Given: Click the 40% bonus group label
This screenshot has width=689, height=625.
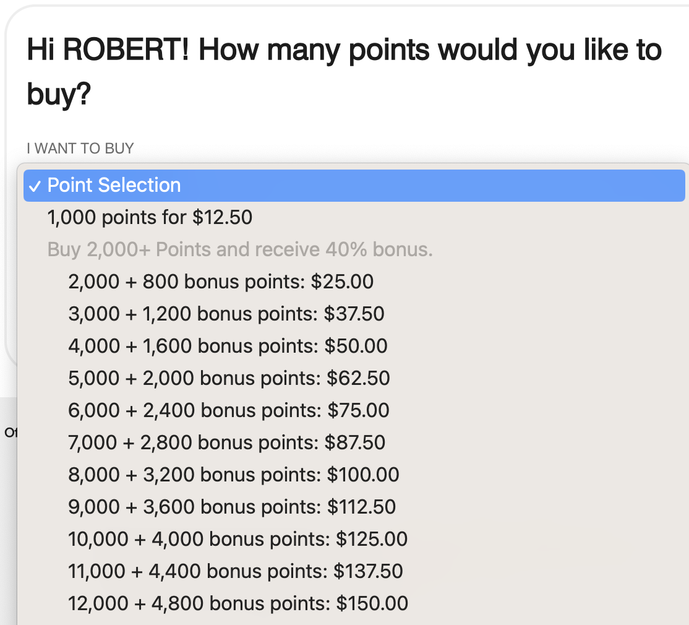Looking at the screenshot, I should [x=240, y=250].
